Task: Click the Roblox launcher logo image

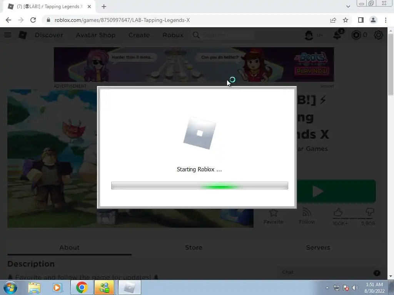Action: pos(200,133)
